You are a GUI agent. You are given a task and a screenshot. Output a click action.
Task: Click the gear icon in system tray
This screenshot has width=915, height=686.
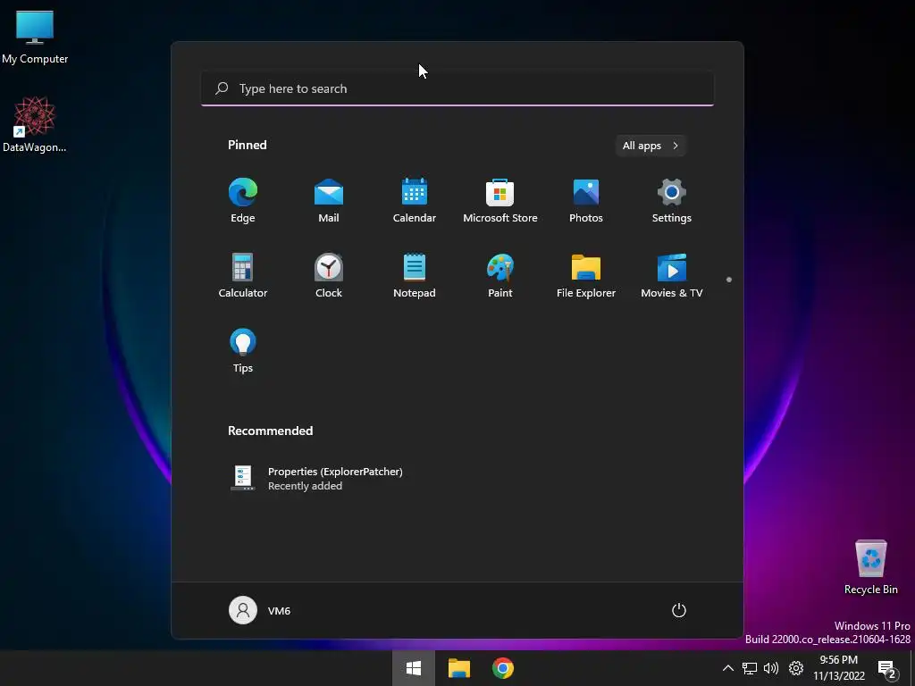coord(796,668)
